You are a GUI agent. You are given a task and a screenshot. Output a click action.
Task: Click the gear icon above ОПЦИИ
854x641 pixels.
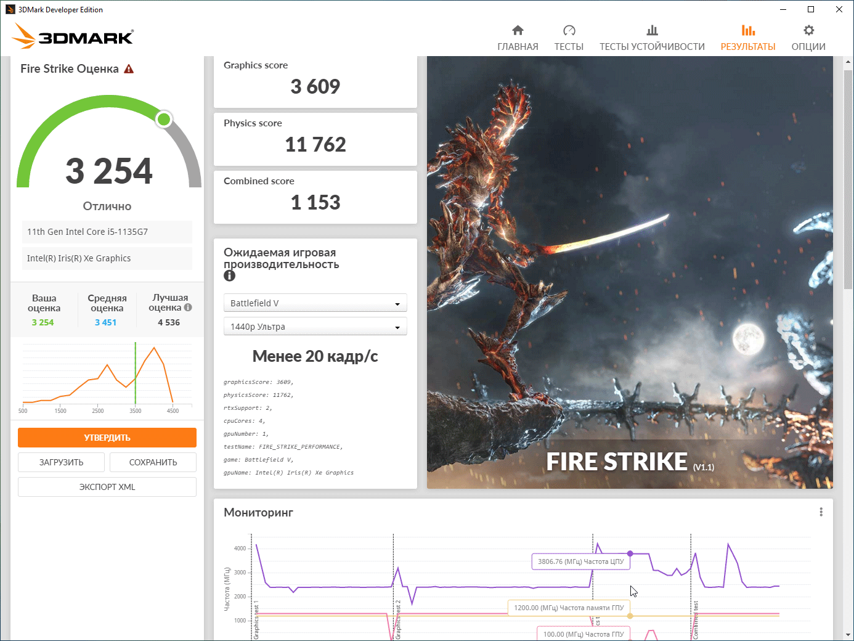point(808,30)
